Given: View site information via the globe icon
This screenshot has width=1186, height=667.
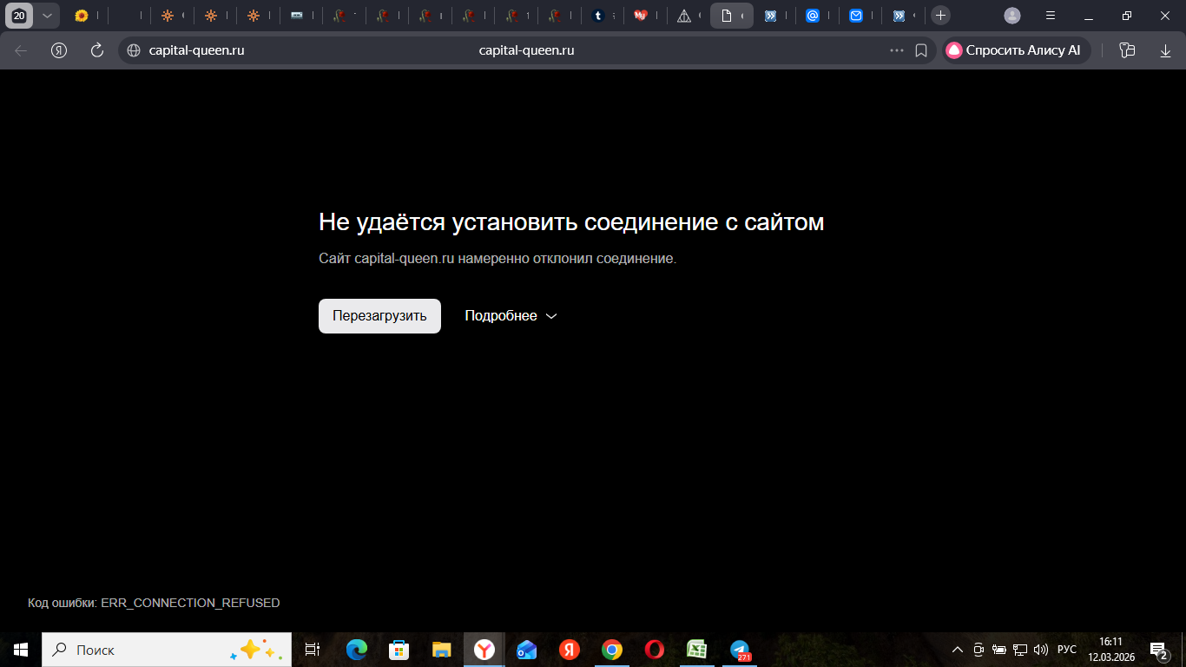Looking at the screenshot, I should [133, 50].
